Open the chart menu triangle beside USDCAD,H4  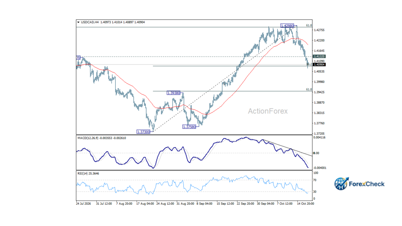pyautogui.click(x=78, y=22)
